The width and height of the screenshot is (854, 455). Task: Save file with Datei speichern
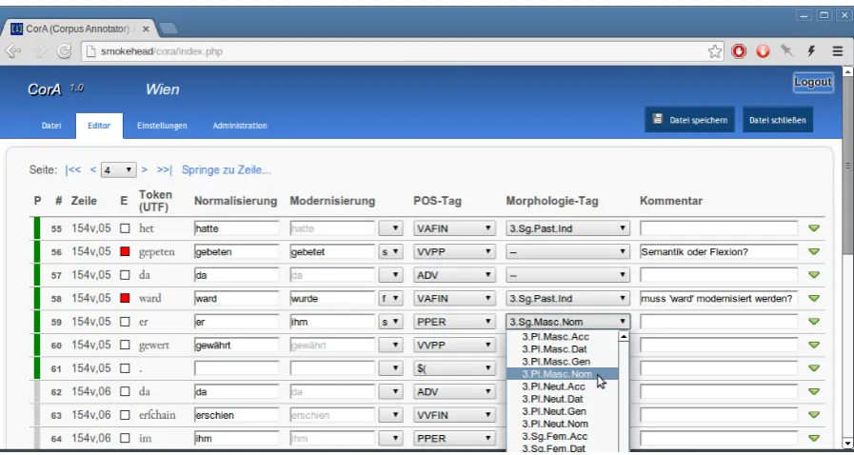[x=689, y=120]
